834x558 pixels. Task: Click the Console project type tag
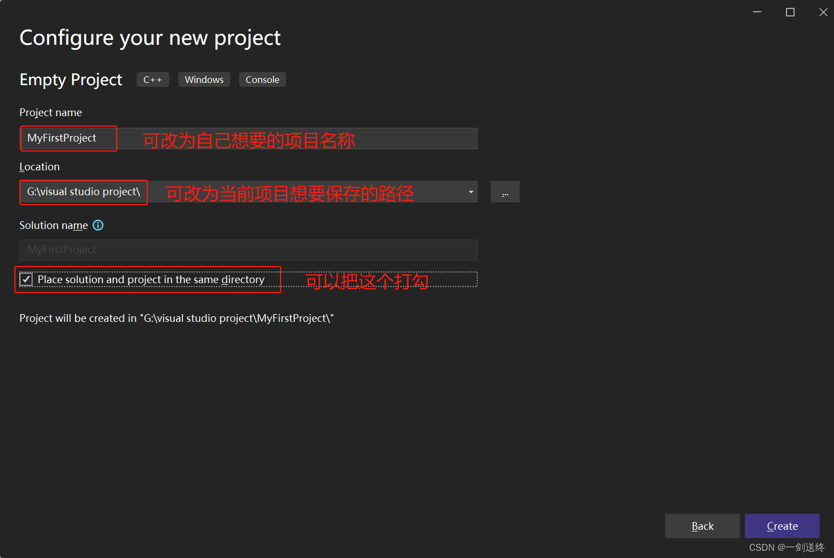tap(262, 79)
